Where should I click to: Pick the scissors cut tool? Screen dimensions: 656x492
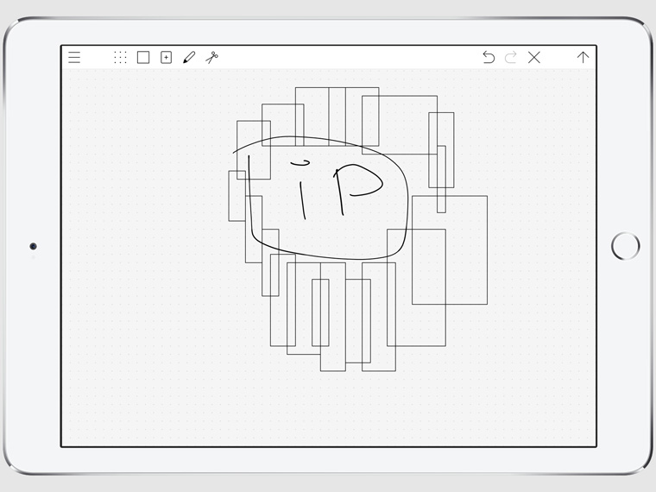pos(212,57)
